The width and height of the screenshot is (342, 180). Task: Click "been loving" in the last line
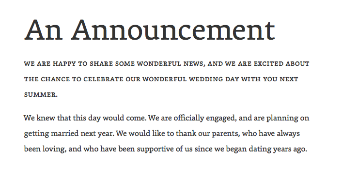(x=45, y=149)
